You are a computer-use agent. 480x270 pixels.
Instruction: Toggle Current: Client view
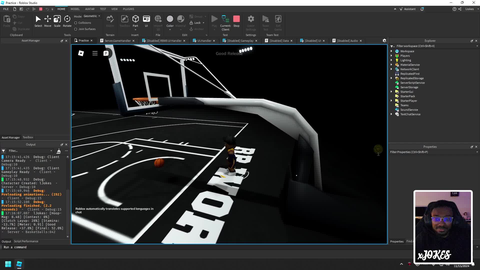[225, 23]
